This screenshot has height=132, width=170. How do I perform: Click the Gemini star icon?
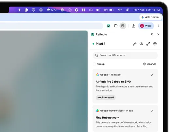coord(143,17)
